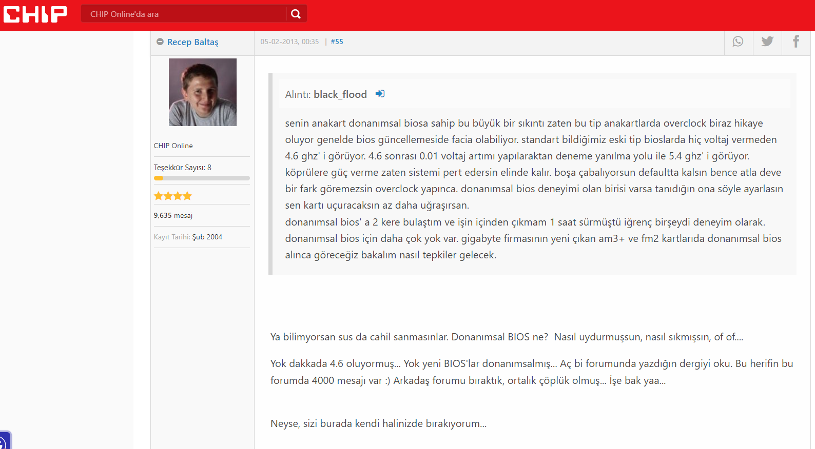Focus the "CHIP Online'da ara" search field

point(184,14)
